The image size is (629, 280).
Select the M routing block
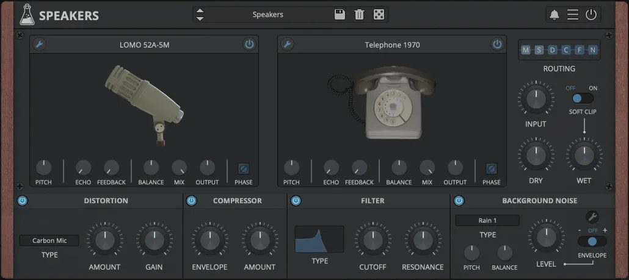pos(525,50)
